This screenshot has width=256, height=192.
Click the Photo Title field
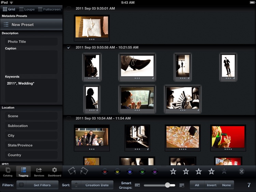31,42
